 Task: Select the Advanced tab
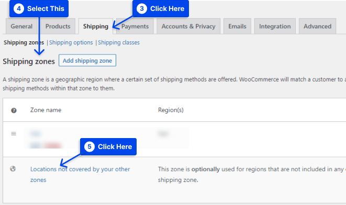tap(318, 26)
